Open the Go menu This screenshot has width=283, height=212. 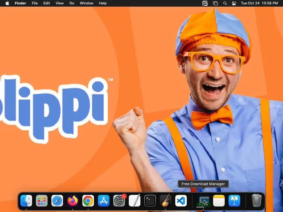coord(72,3)
